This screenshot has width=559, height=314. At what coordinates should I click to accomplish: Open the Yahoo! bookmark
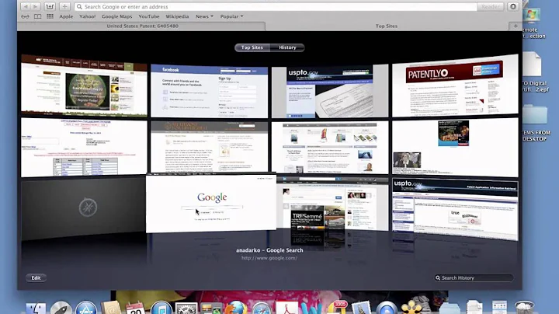point(87,16)
